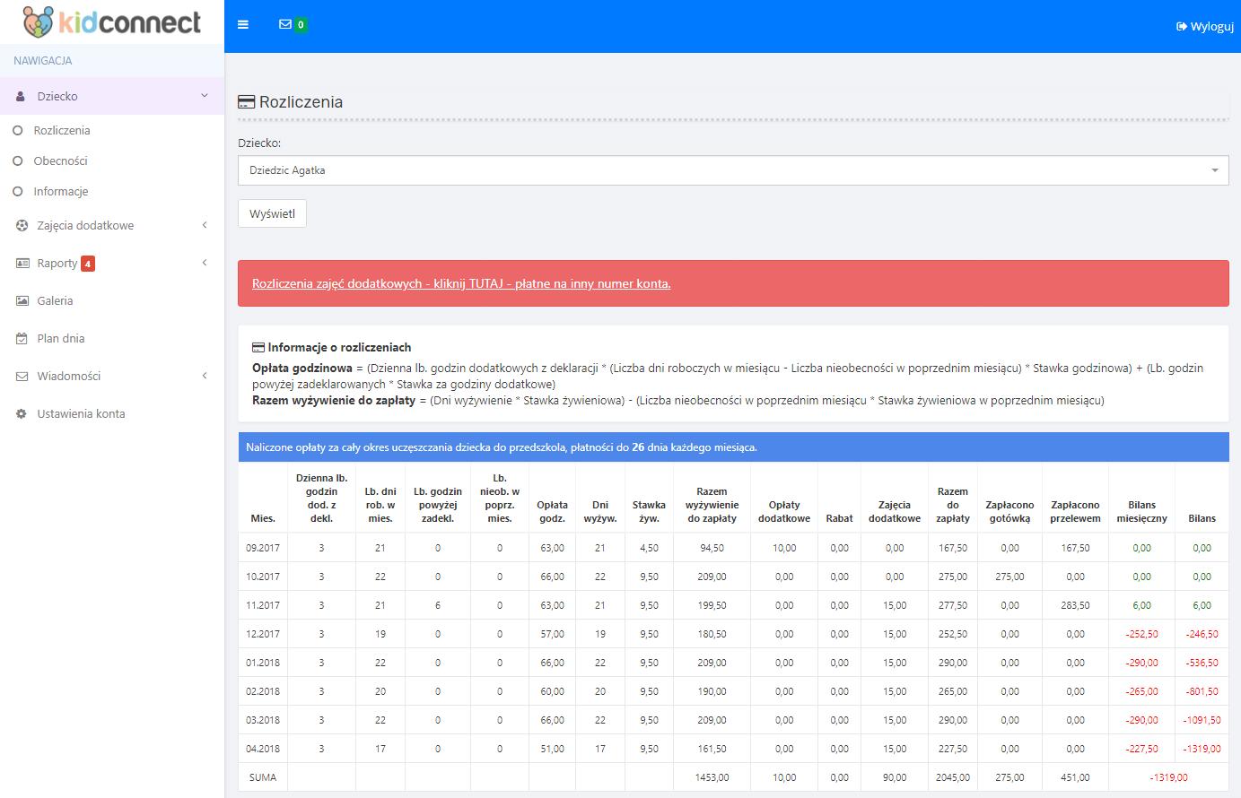
Task: Open Obecności in sidebar
Action: (61, 160)
